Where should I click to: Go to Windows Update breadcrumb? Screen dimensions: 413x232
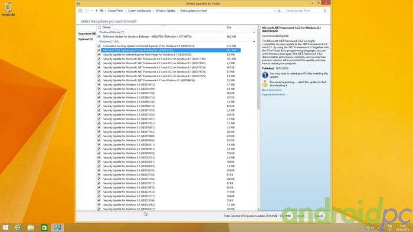pos(165,11)
